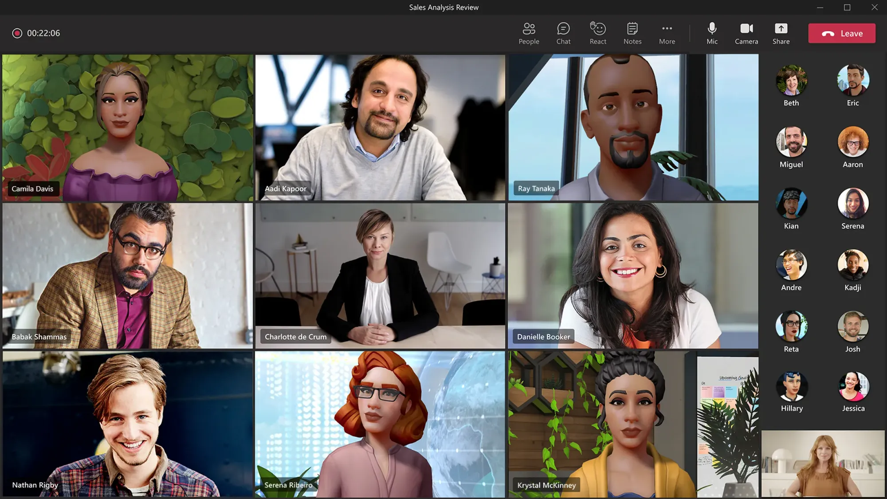Open the Chat panel
Image resolution: width=887 pixels, height=499 pixels.
coord(563,33)
